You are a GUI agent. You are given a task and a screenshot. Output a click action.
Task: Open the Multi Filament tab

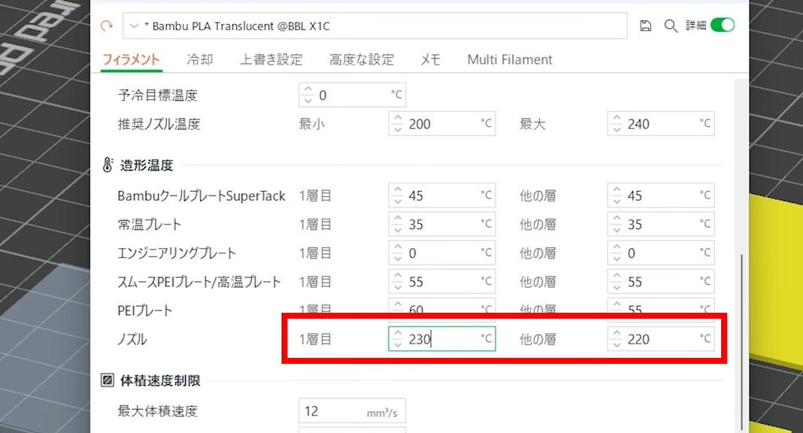(x=510, y=59)
